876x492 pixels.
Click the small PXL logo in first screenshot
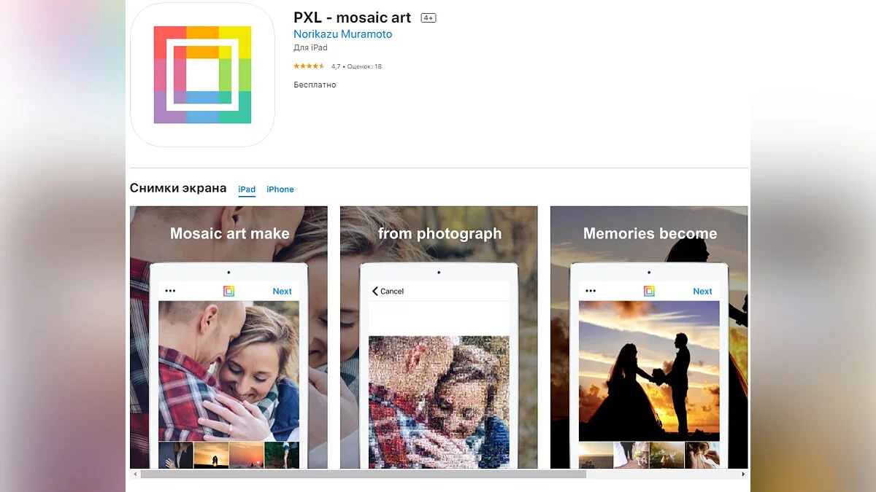click(x=228, y=291)
